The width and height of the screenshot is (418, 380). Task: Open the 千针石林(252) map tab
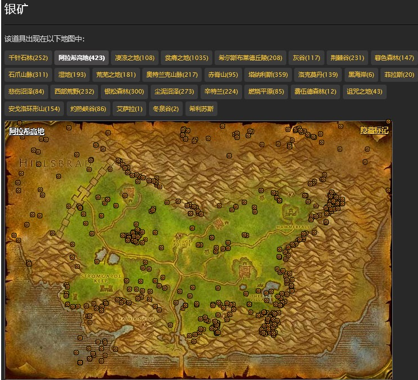pos(28,58)
